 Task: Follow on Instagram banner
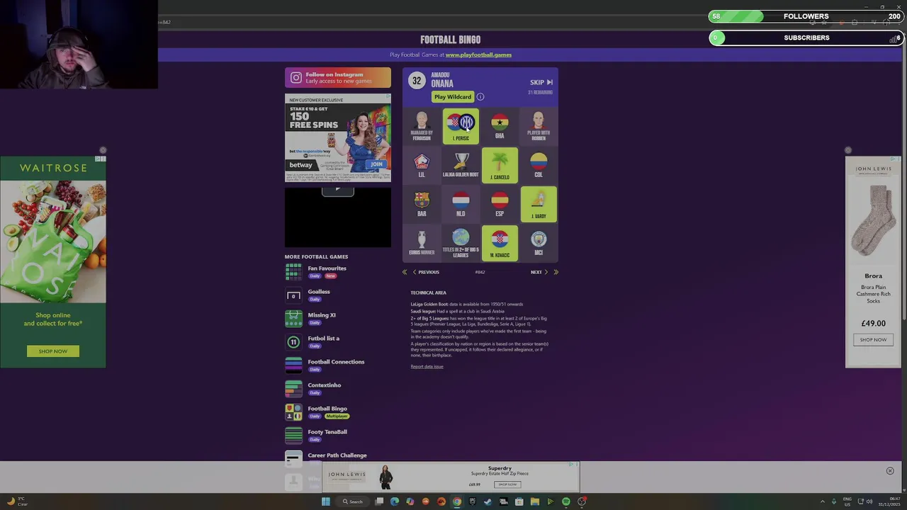(x=338, y=77)
